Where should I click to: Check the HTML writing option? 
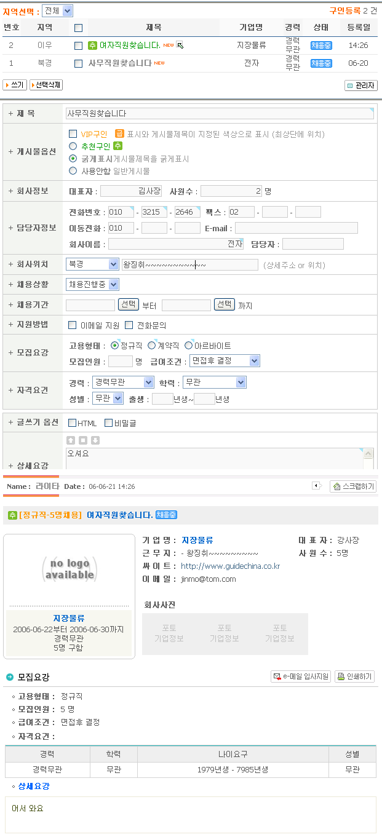[x=73, y=423]
